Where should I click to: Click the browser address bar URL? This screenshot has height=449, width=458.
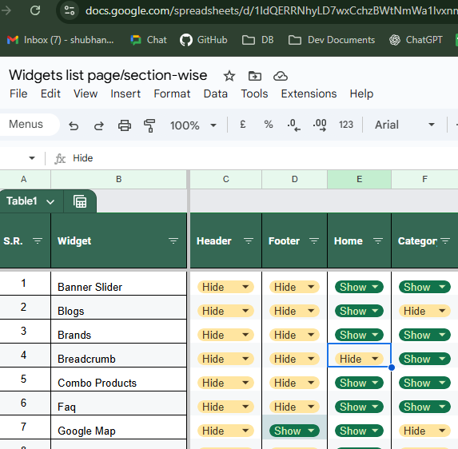[271, 11]
